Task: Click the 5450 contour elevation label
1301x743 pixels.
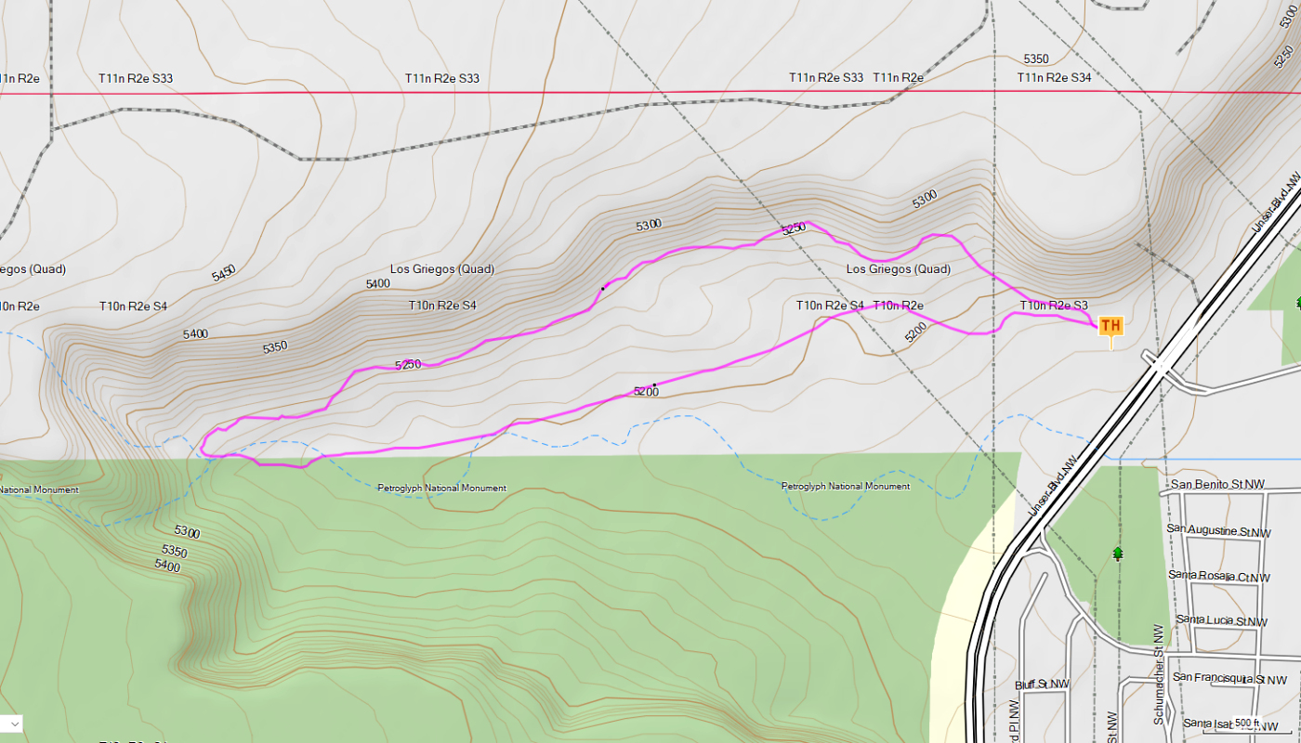Action: [x=224, y=273]
